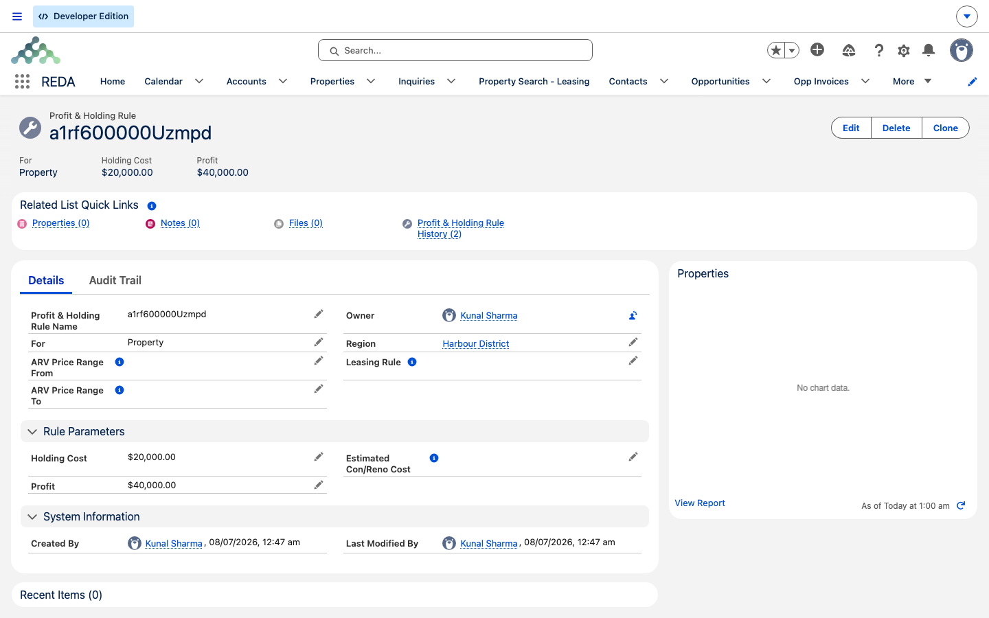Open the Trailhead guidance icon
Viewport: 989px width, 618px height.
[x=849, y=50]
